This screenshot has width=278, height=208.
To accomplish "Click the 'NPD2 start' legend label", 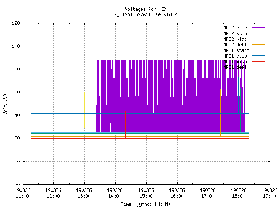I will point(236,28).
